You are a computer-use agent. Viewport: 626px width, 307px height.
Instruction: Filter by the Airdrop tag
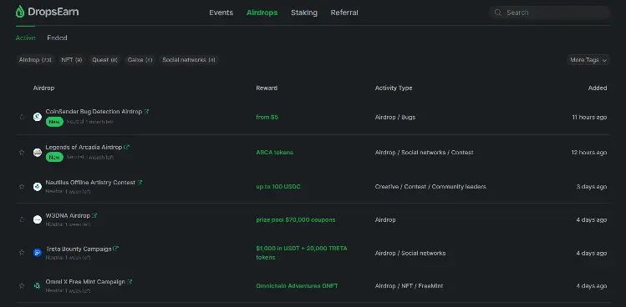pos(35,60)
